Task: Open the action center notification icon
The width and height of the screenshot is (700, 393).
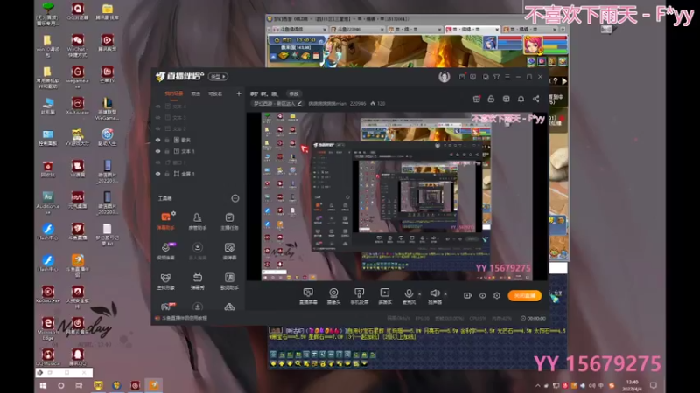Action: coord(653,385)
